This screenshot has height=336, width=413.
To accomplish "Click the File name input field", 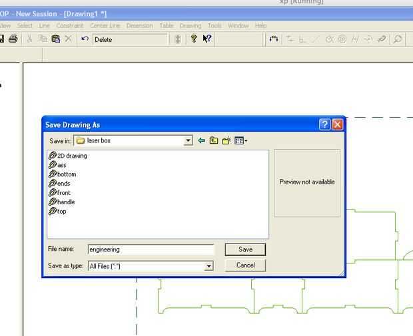I will 151,250.
